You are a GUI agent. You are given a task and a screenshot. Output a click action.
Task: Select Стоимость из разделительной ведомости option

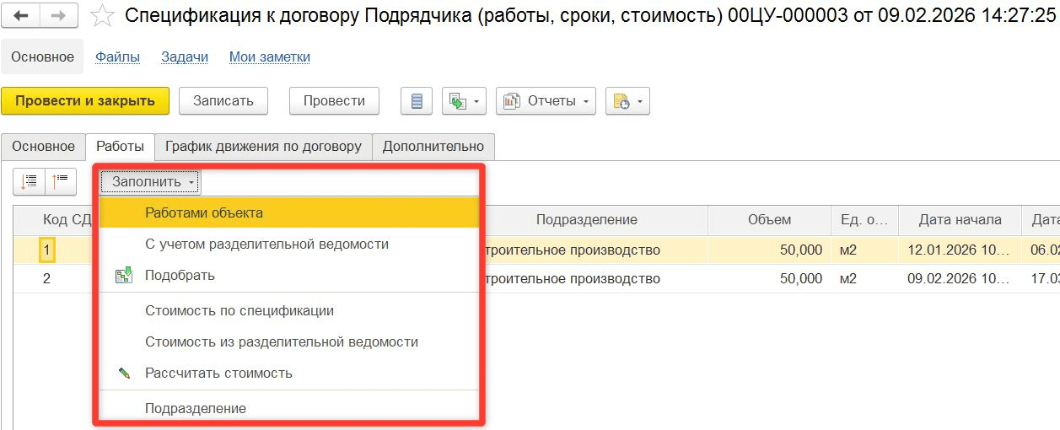coord(281,341)
